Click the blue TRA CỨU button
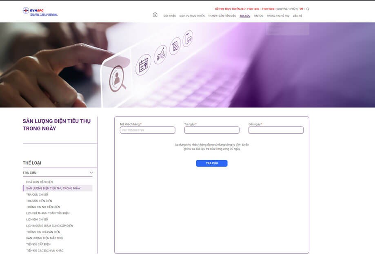This screenshot has width=375, height=262. tap(212, 163)
